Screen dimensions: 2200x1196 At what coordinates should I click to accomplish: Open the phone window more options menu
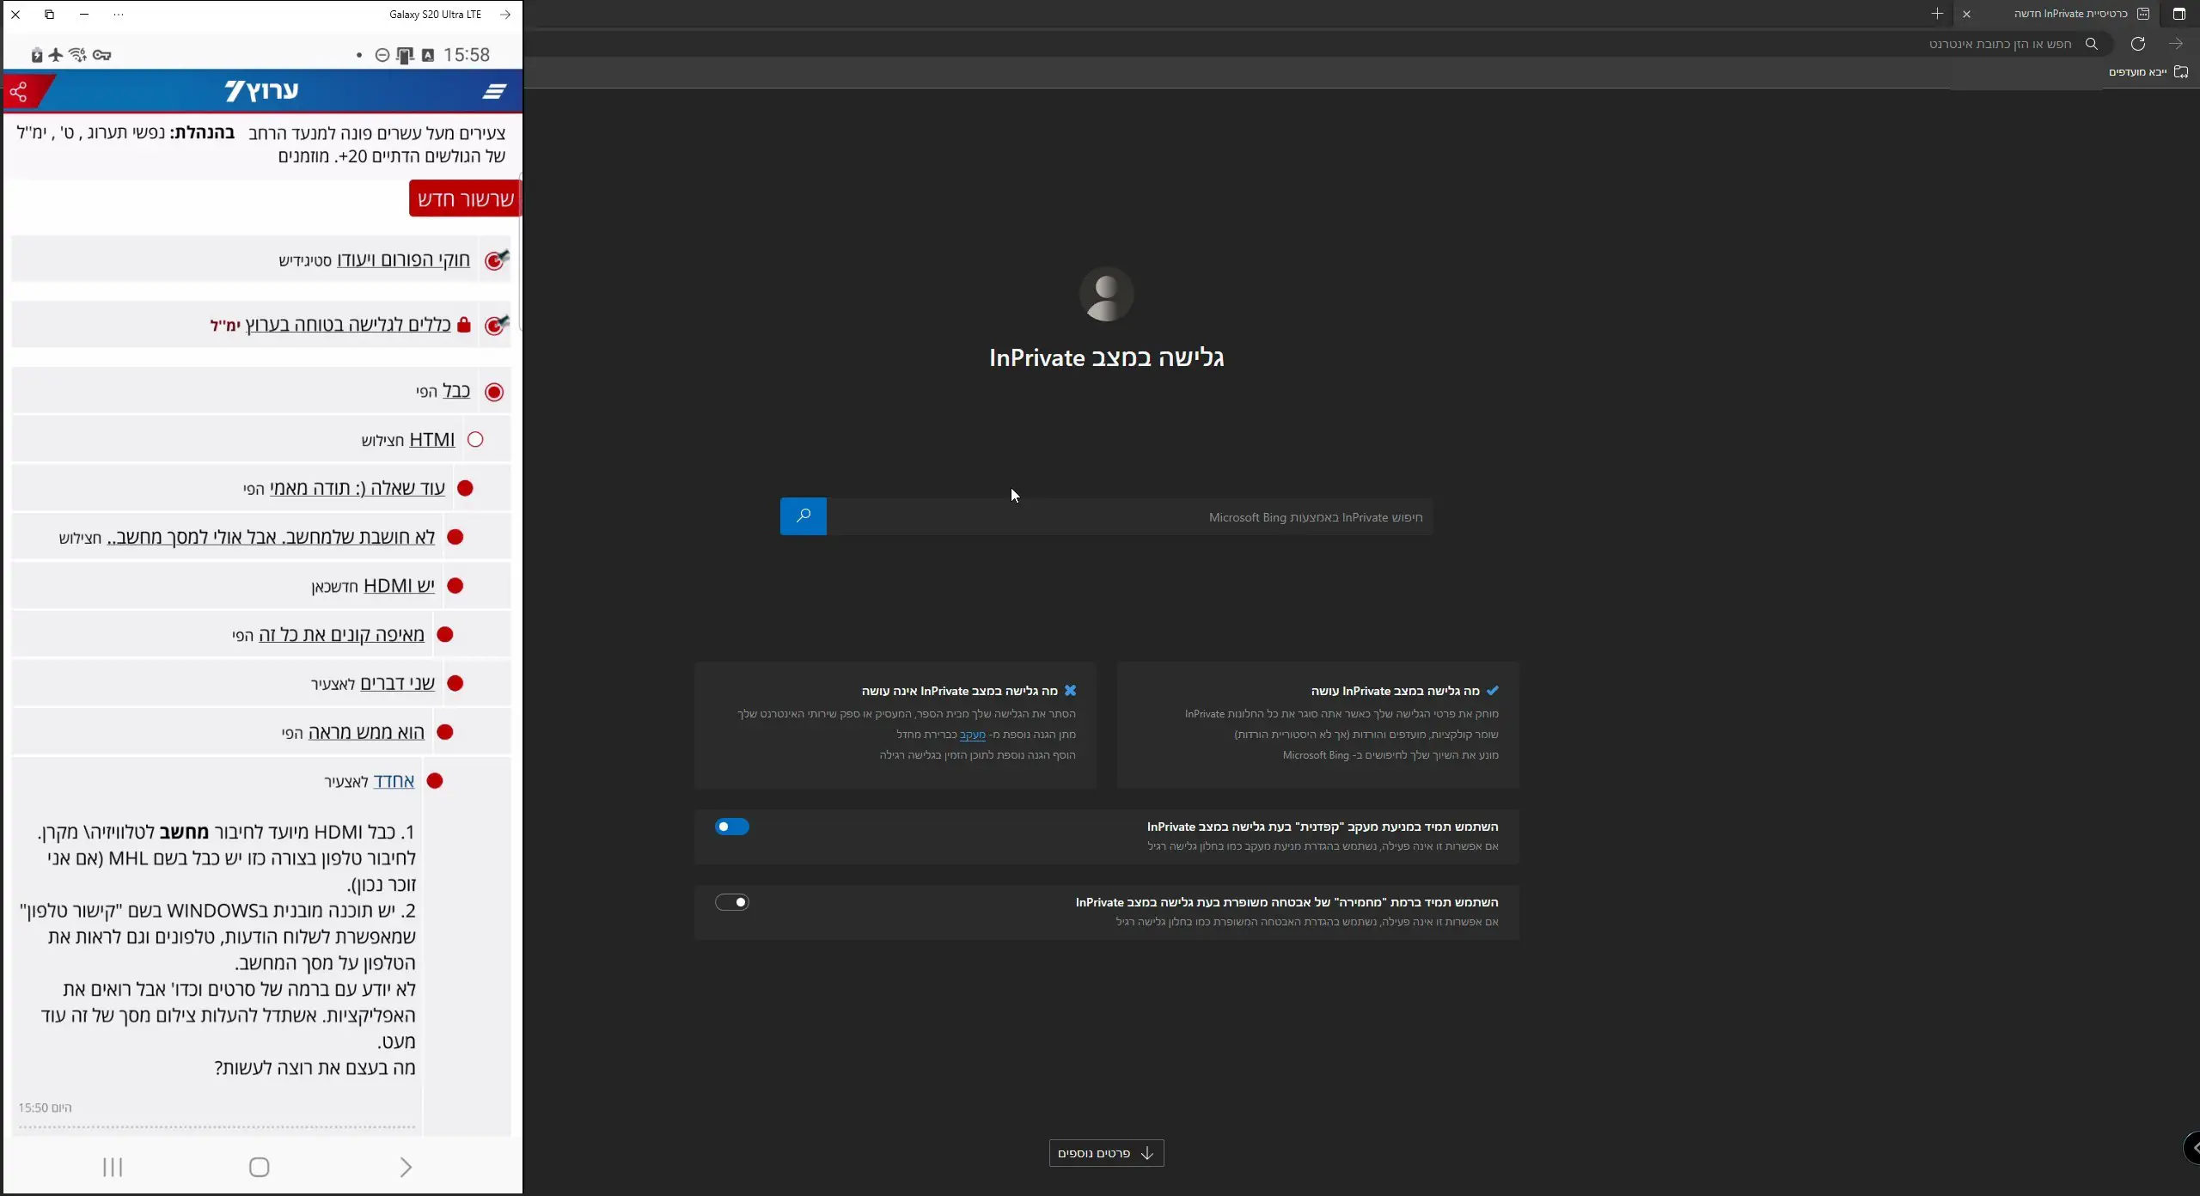click(119, 15)
